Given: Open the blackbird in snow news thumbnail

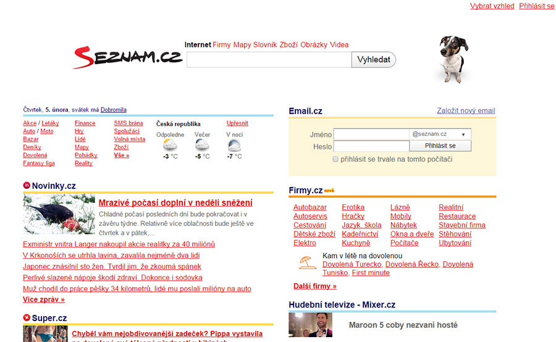Looking at the screenshot, I should click(59, 214).
